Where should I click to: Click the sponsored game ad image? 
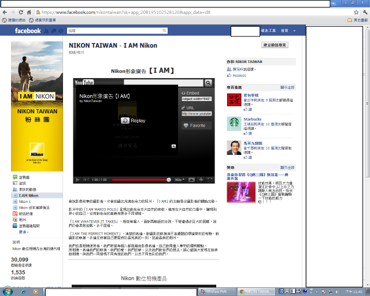(241, 192)
